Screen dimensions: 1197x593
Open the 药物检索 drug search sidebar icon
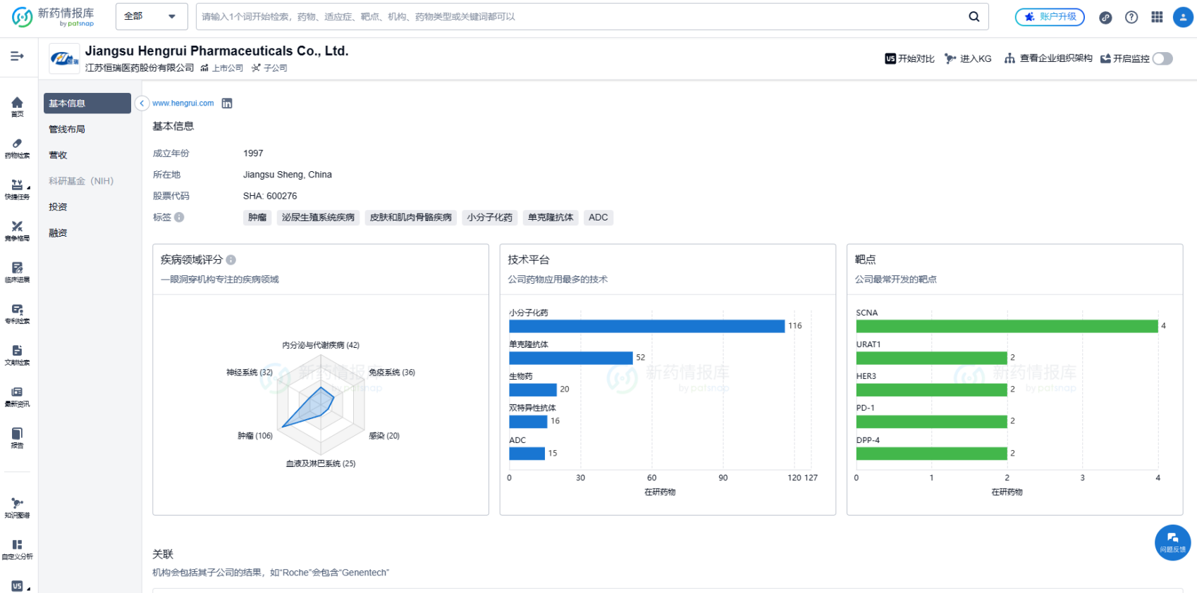pyautogui.click(x=17, y=147)
